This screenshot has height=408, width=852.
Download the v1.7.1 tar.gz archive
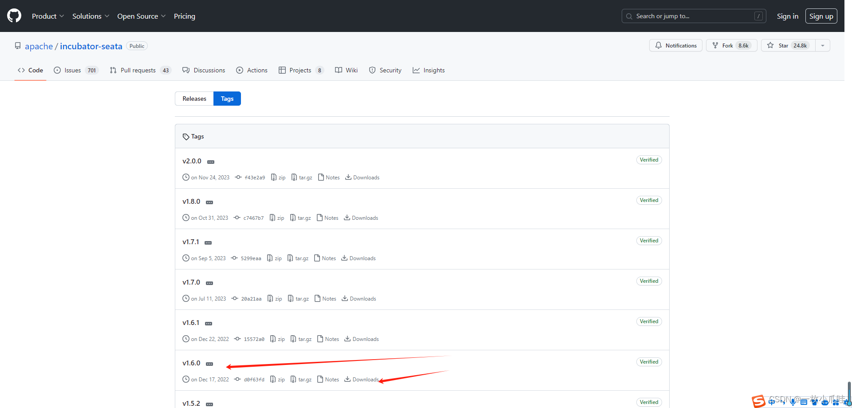(298, 258)
